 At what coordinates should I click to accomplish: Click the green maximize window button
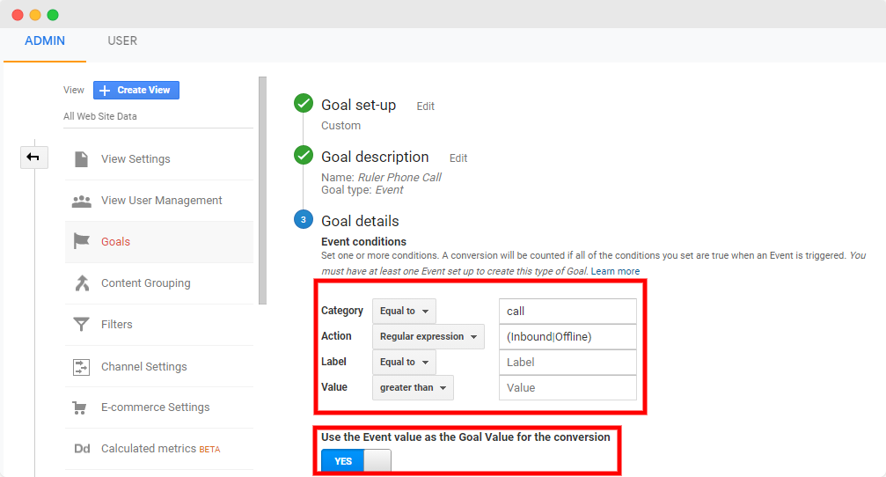[x=53, y=15]
